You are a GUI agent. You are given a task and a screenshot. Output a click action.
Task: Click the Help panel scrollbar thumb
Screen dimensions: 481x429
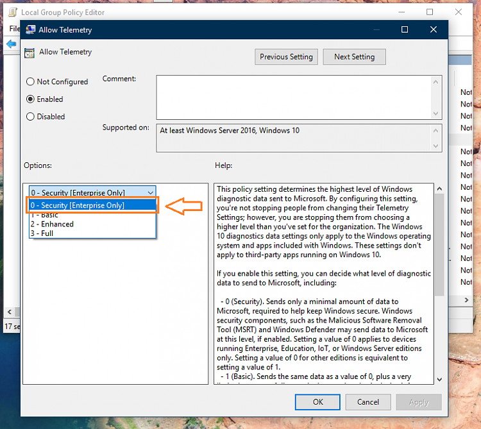tap(439, 245)
